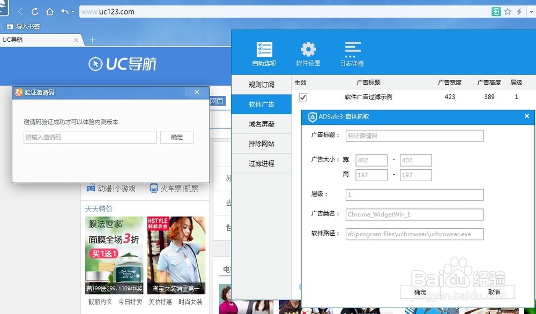The width and height of the screenshot is (536, 314).
Task: Open the 机票 link on UC page
Action: point(191,189)
